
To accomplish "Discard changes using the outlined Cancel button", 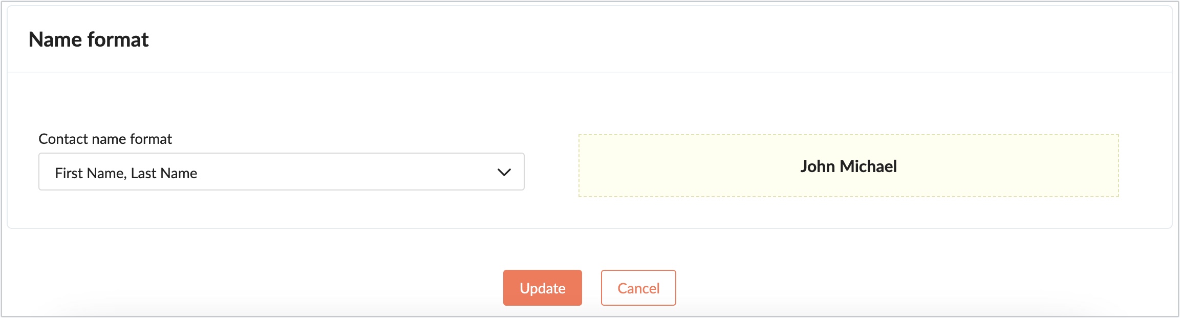I will click(638, 288).
